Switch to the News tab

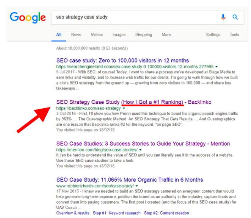(x=76, y=35)
